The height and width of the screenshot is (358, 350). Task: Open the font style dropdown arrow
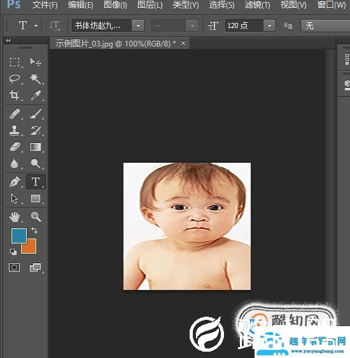tap(192, 25)
